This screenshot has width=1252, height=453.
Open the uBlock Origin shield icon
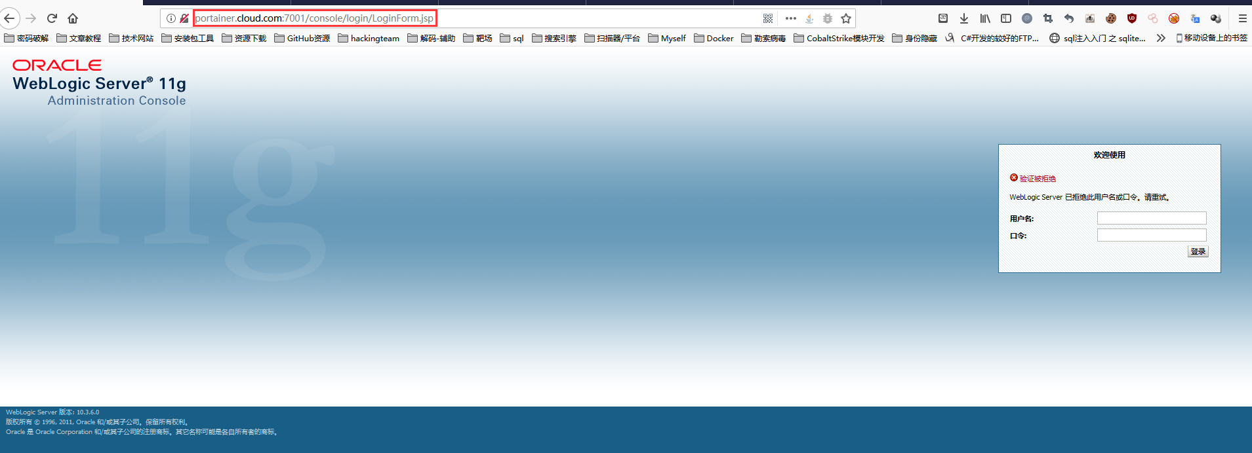pos(1132,18)
